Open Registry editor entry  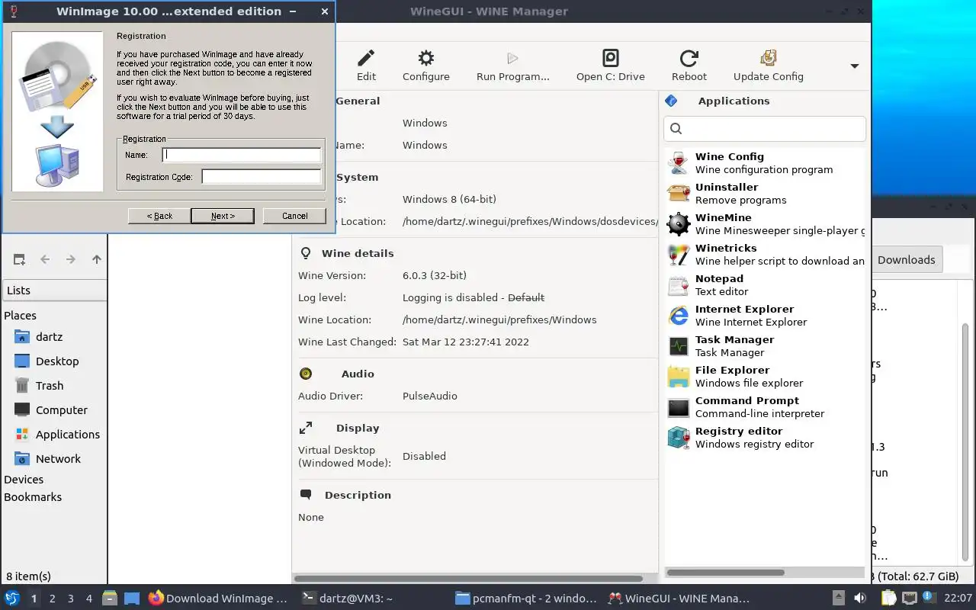(766, 437)
